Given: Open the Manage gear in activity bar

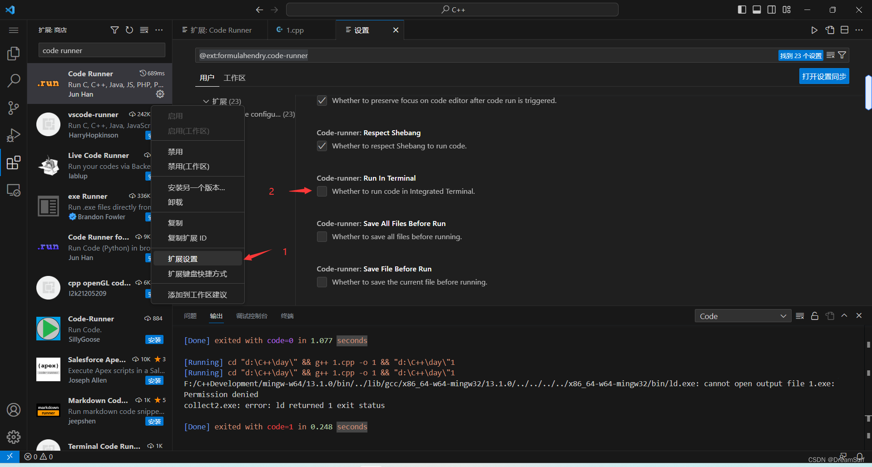Looking at the screenshot, I should [14, 437].
